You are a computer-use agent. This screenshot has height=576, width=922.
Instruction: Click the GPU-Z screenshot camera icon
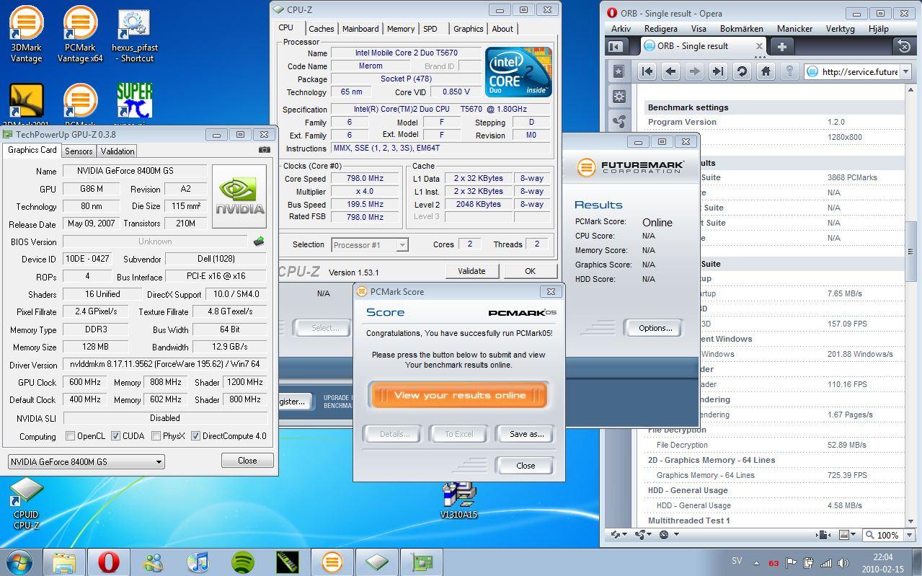click(x=264, y=150)
